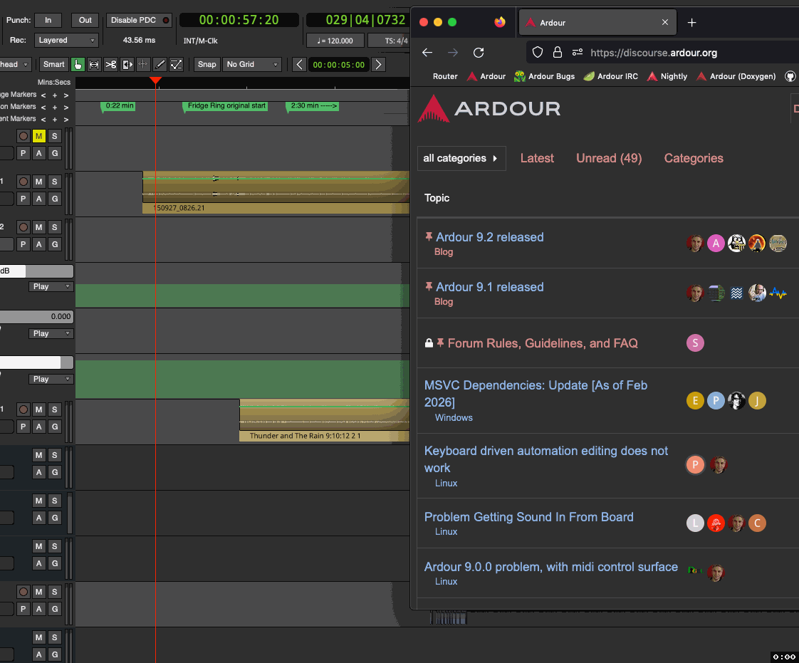This screenshot has height=663, width=799.
Task: Open the Rec mode Layered dropdown
Action: click(66, 41)
